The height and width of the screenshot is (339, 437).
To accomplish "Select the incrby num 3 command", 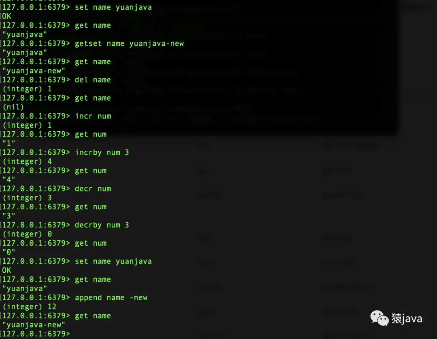I will [102, 152].
